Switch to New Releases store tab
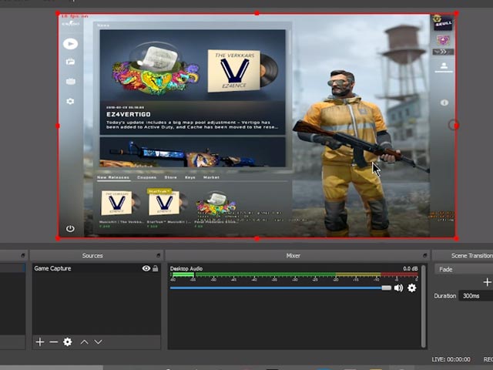This screenshot has height=370, width=493. (113, 177)
